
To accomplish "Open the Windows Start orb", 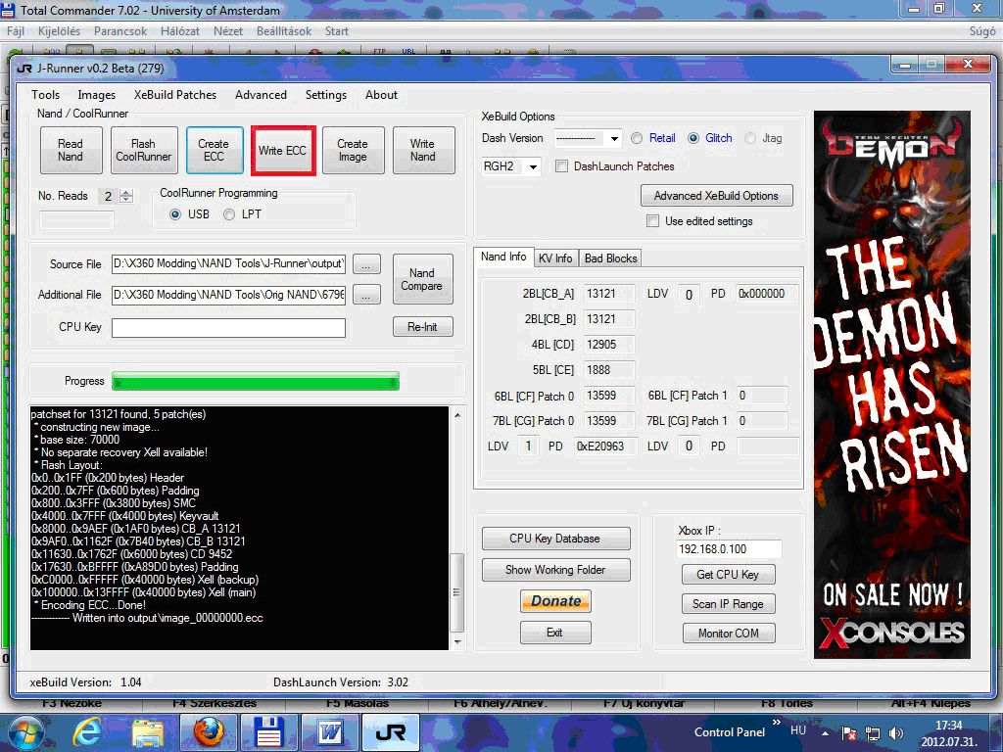I will pos(26,732).
